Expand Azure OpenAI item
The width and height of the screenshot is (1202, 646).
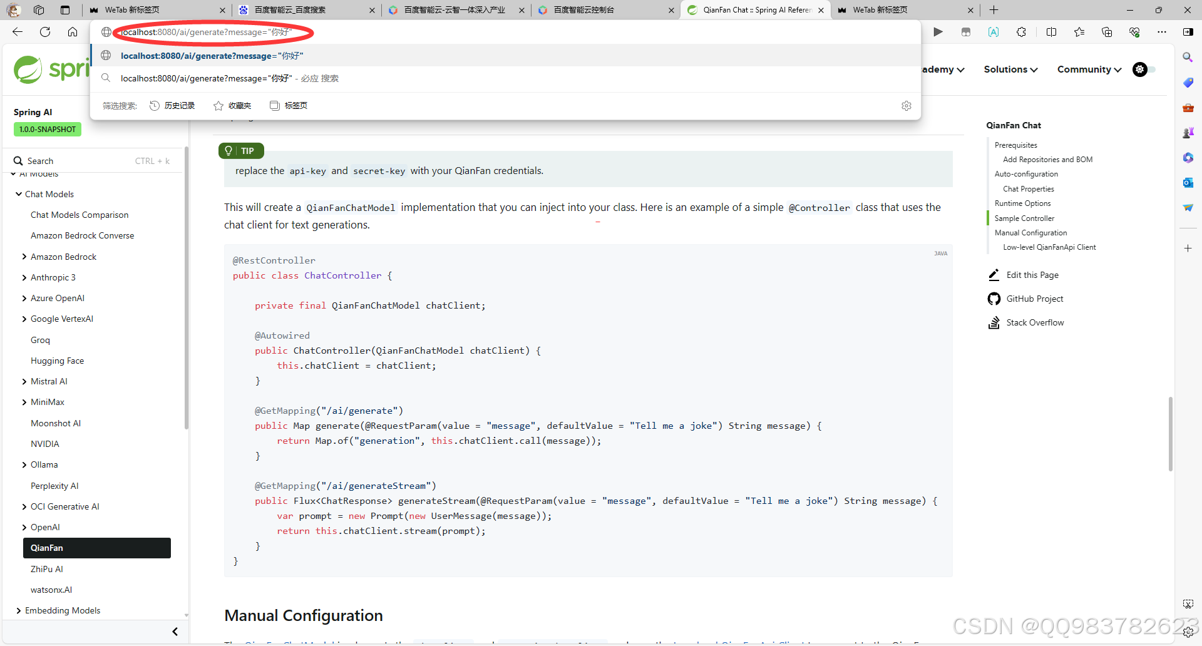(24, 298)
